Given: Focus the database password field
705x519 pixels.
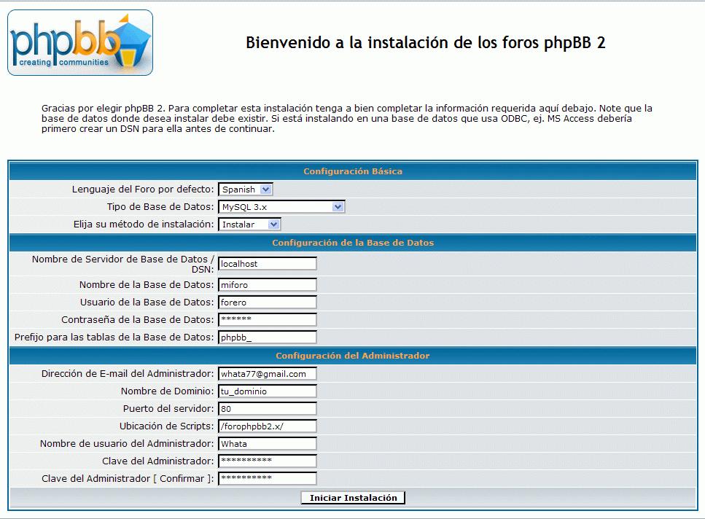Looking at the screenshot, I should 268,319.
